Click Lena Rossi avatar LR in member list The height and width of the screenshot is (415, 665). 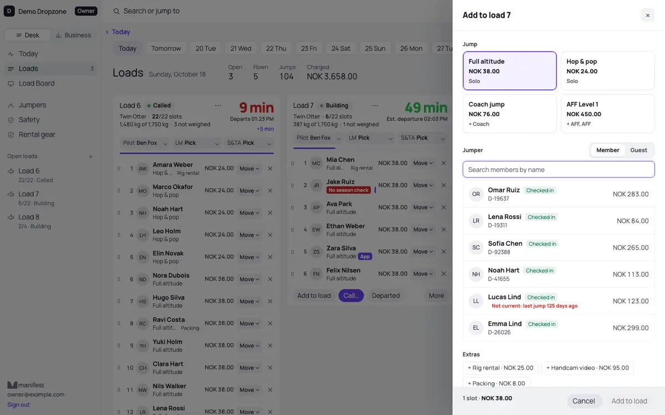[x=476, y=221]
